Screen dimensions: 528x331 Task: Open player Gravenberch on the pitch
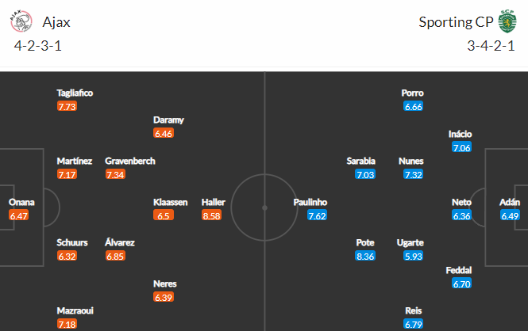point(130,161)
